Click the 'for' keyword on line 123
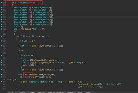The width and height of the screenshot is (138, 93). coord(18,36)
